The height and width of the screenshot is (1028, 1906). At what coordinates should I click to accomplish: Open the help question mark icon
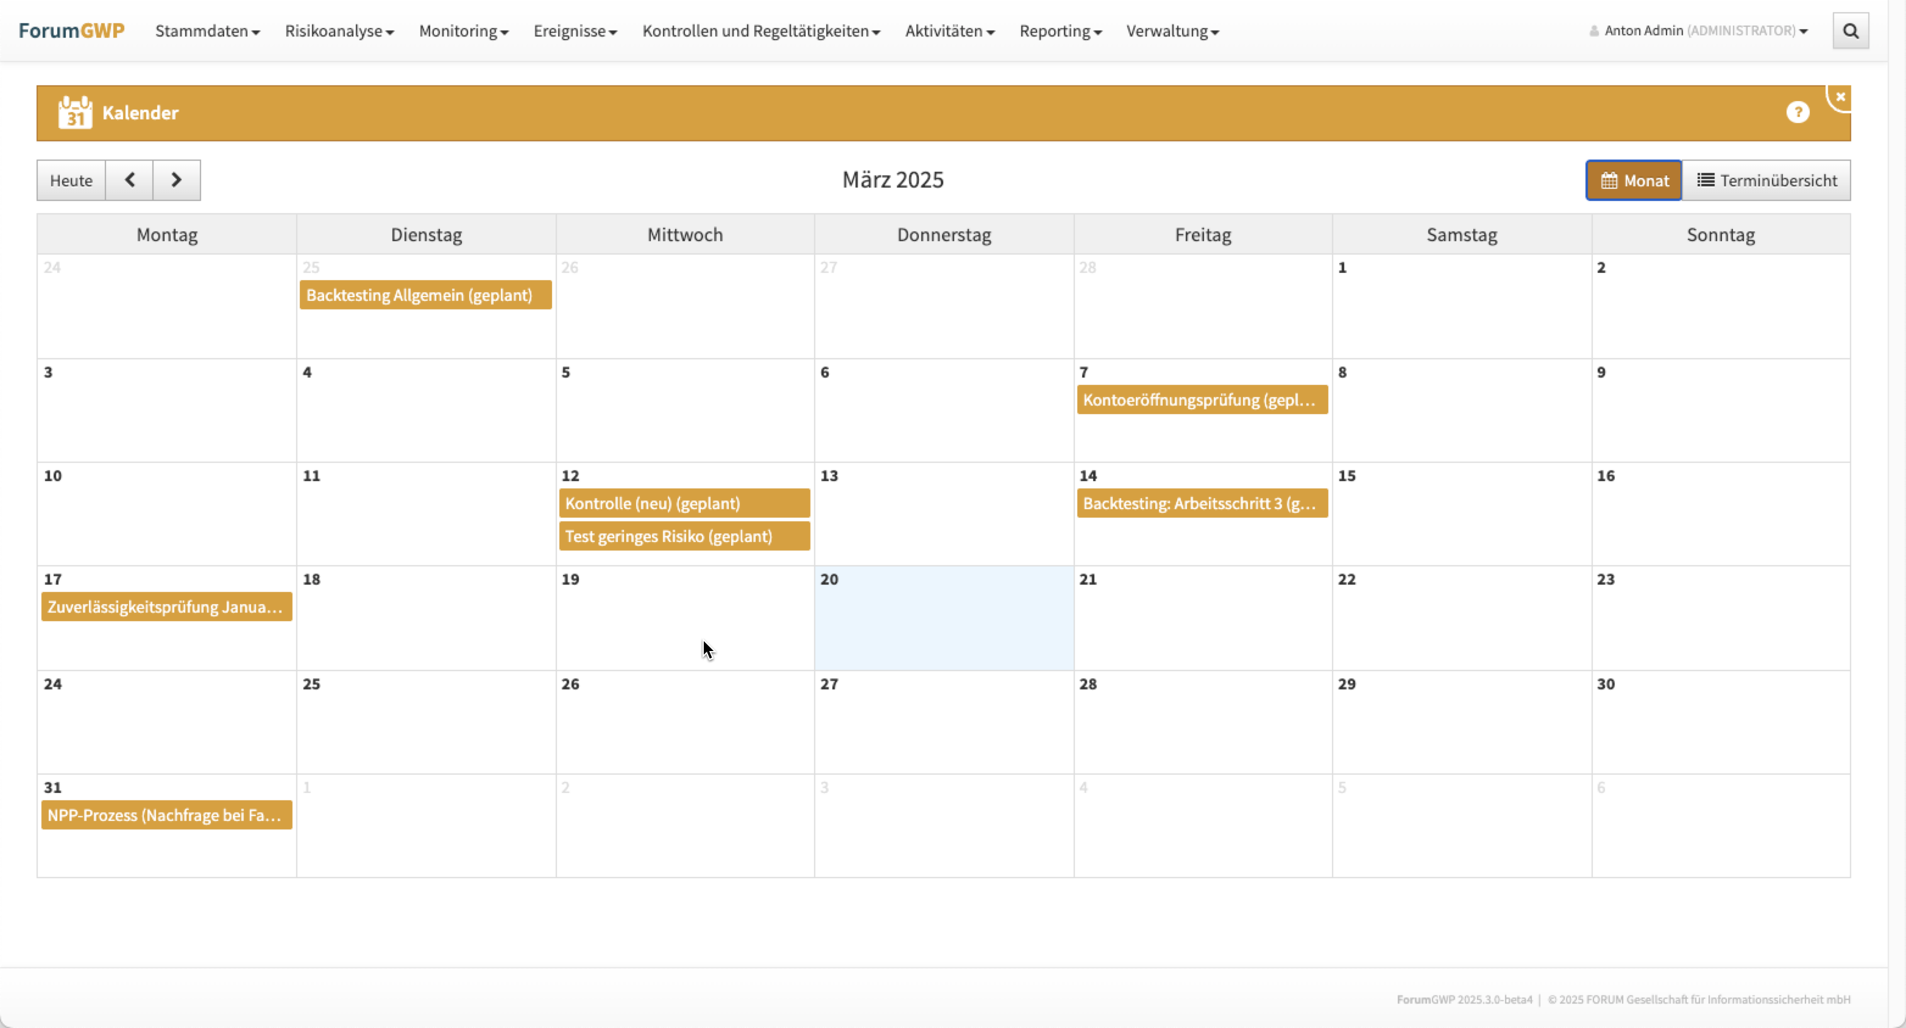click(1798, 113)
